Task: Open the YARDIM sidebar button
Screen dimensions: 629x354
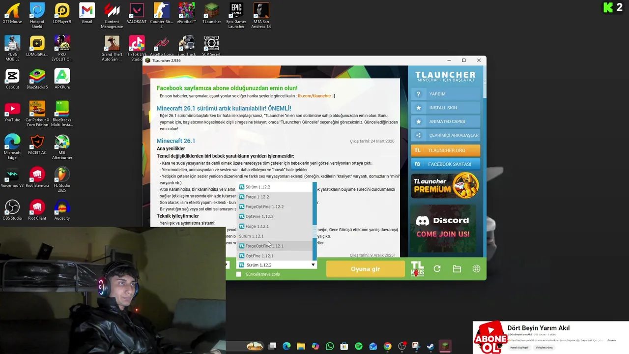Action: tap(445, 94)
